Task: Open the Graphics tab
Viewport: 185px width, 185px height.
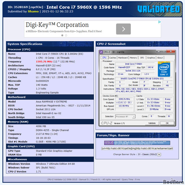Action: click(x=151, y=58)
